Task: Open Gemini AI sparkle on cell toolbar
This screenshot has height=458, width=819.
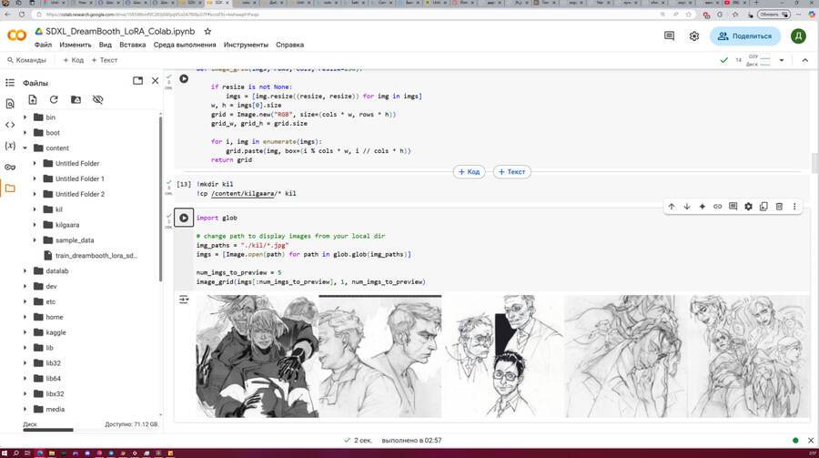Action: point(702,207)
